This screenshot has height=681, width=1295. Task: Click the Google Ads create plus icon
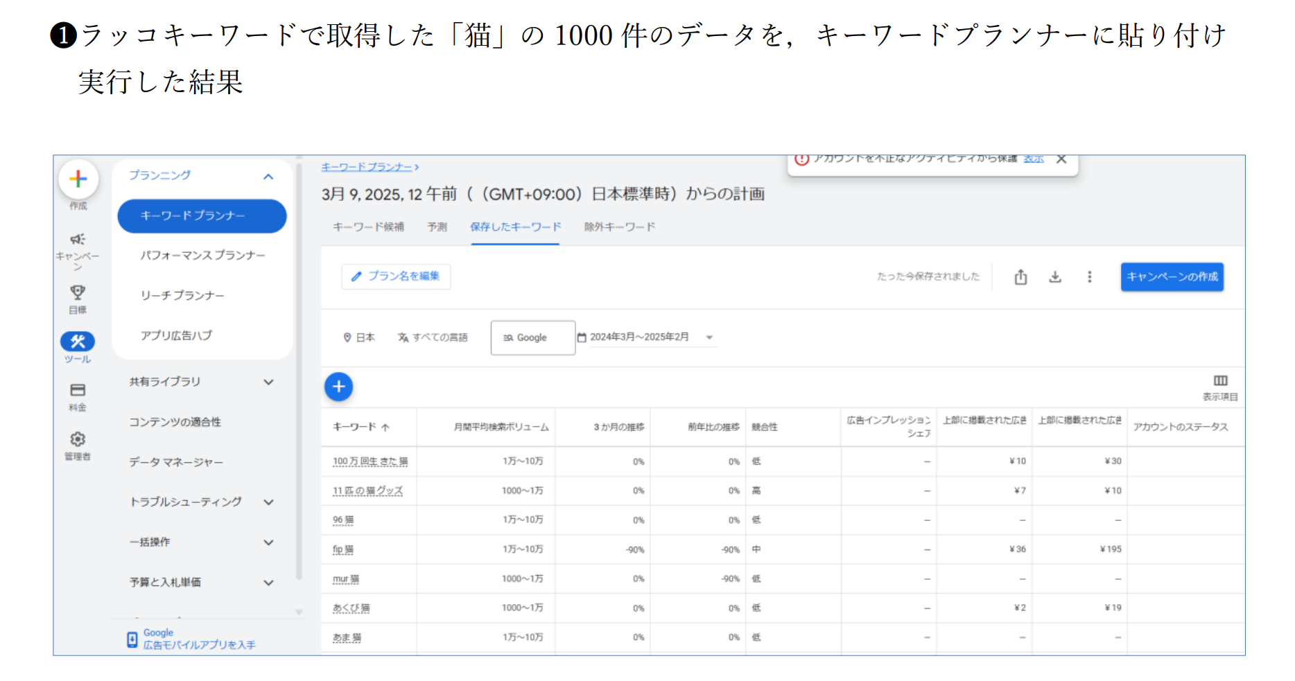pyautogui.click(x=78, y=179)
